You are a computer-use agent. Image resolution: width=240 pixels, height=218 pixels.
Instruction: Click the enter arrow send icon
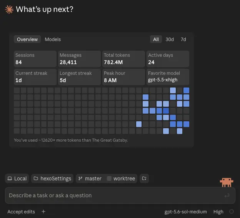click(x=227, y=195)
